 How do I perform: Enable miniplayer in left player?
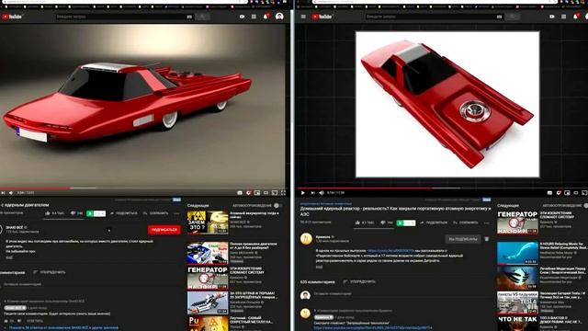pyautogui.click(x=257, y=193)
